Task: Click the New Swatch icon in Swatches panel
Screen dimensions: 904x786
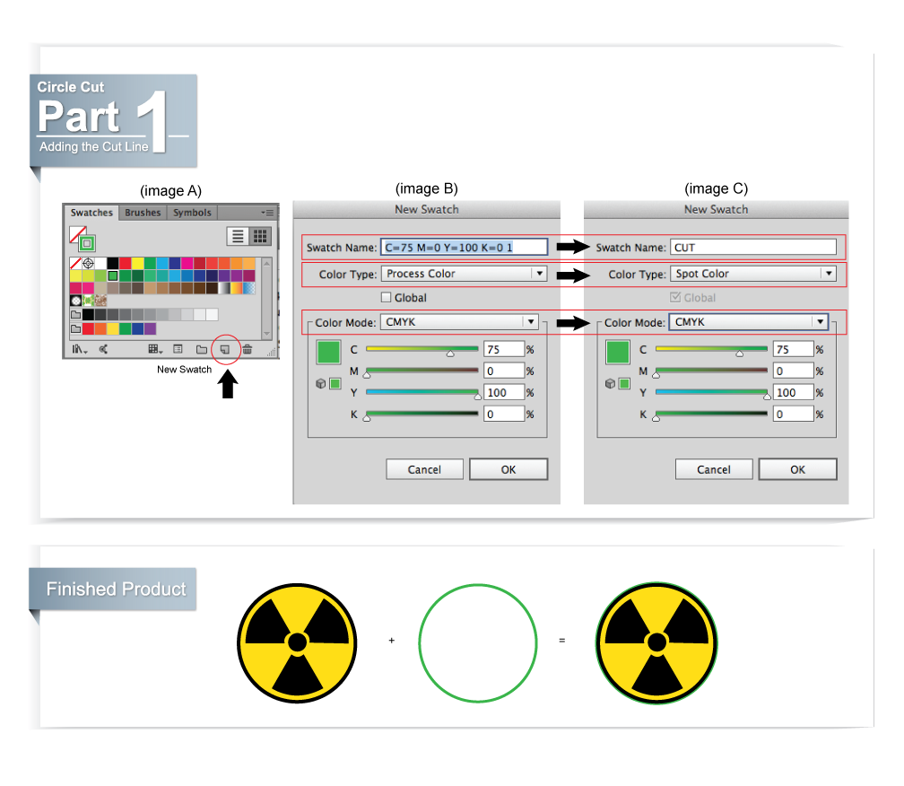Action: pyautogui.click(x=225, y=349)
